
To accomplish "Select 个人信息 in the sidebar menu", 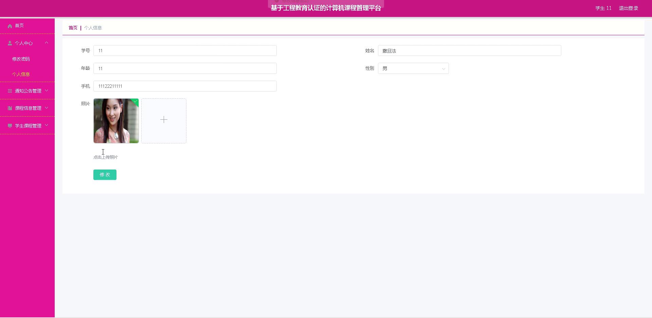I will click(21, 74).
